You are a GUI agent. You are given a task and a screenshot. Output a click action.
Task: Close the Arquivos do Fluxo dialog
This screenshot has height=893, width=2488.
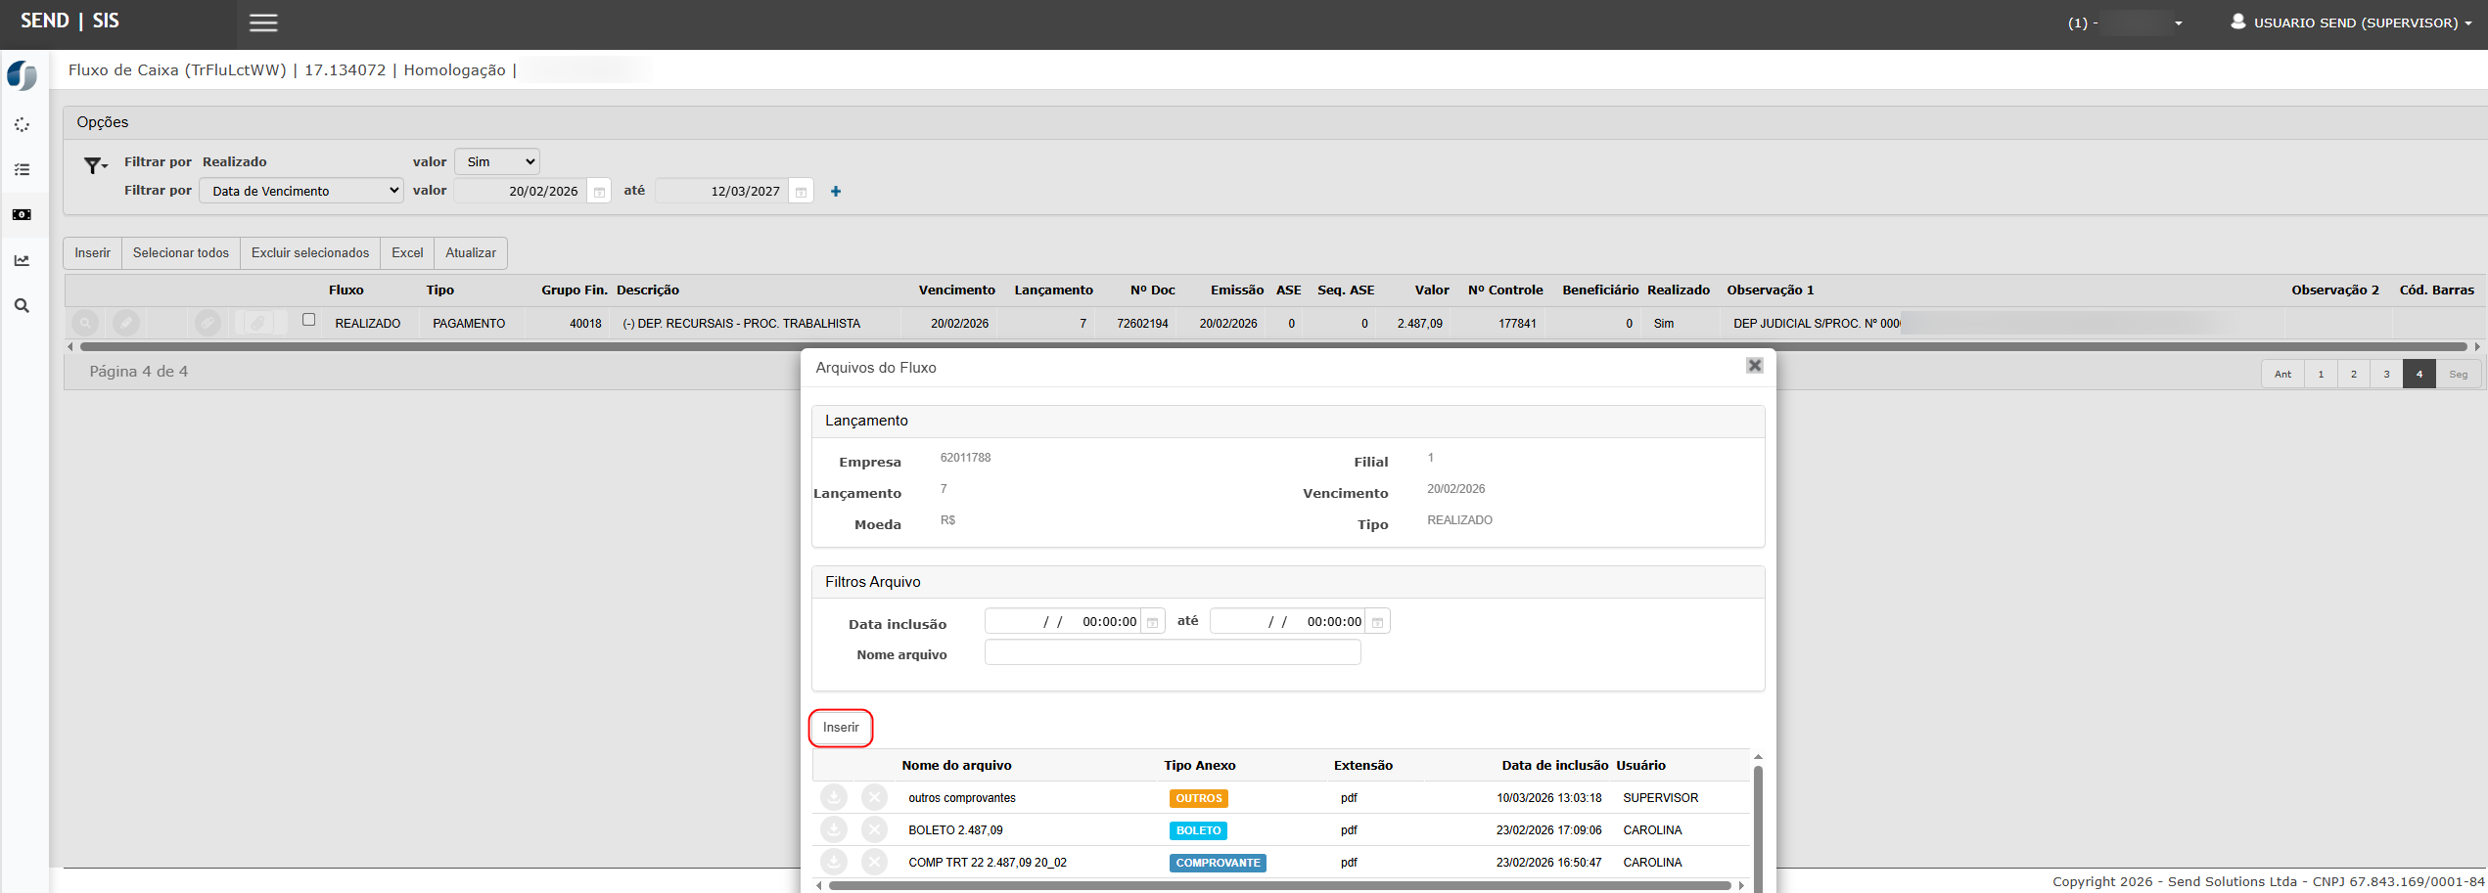(x=1754, y=366)
